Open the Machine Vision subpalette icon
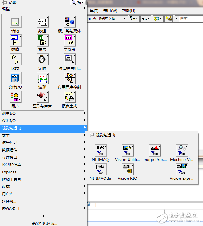 (x=182, y=150)
